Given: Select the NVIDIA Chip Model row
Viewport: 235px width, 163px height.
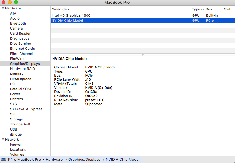Looking at the screenshot, I should pos(143,20).
